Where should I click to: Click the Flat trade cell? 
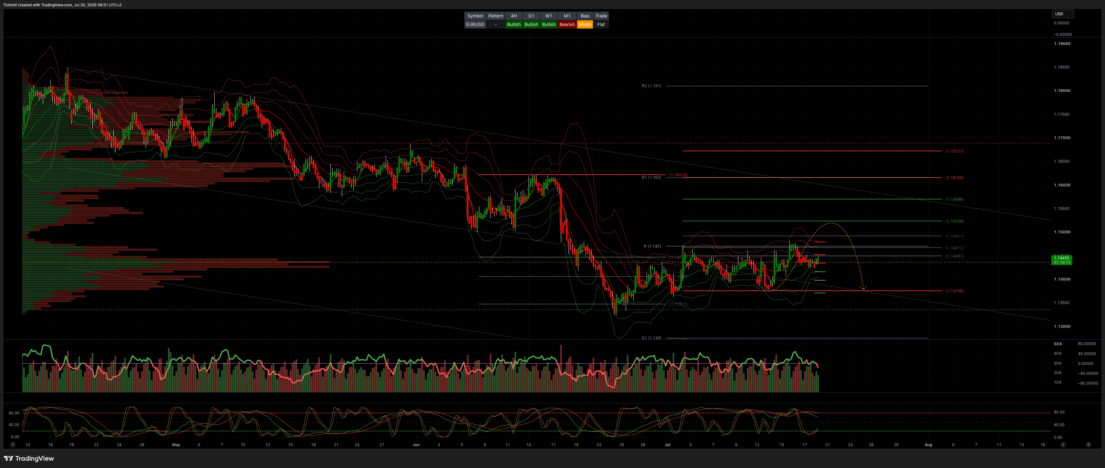[x=601, y=24]
